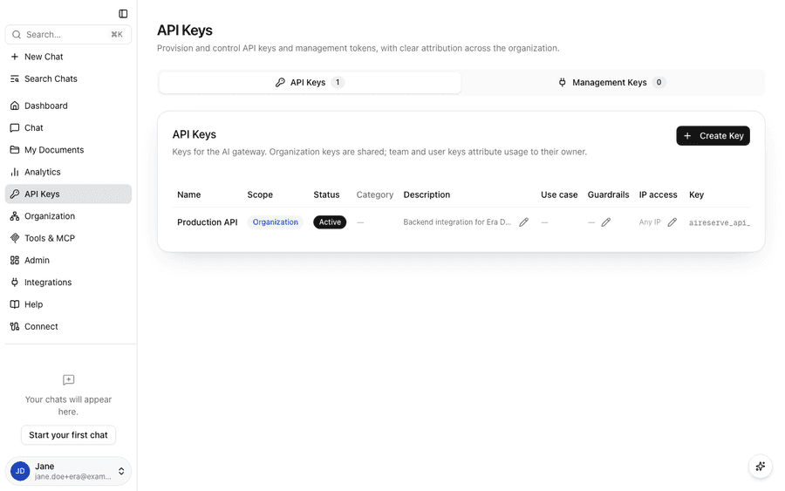Viewport: 785px width, 491px height.
Task: Switch to the Management Keys tab
Action: point(611,82)
